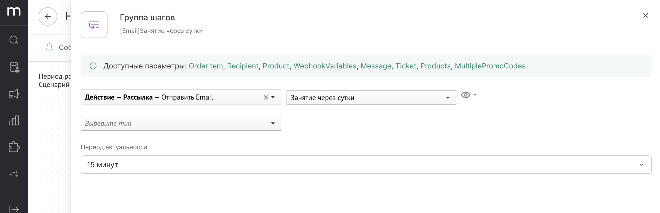Open the MultiplePromoCodes parameter link
660x213 pixels.
point(490,66)
